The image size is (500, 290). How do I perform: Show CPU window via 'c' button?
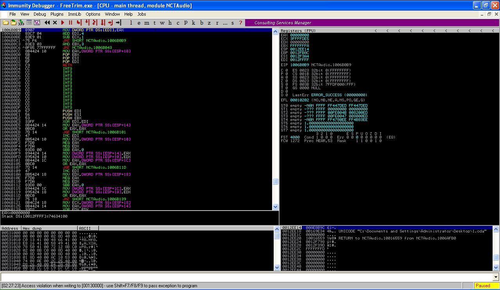(178, 23)
